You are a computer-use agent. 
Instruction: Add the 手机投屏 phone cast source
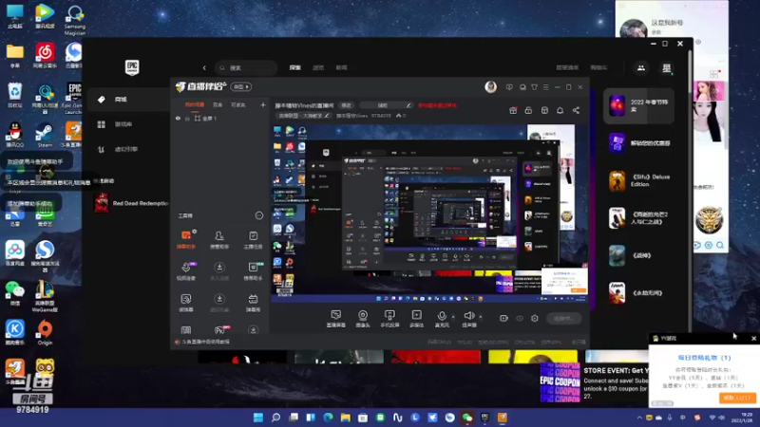[x=389, y=319]
